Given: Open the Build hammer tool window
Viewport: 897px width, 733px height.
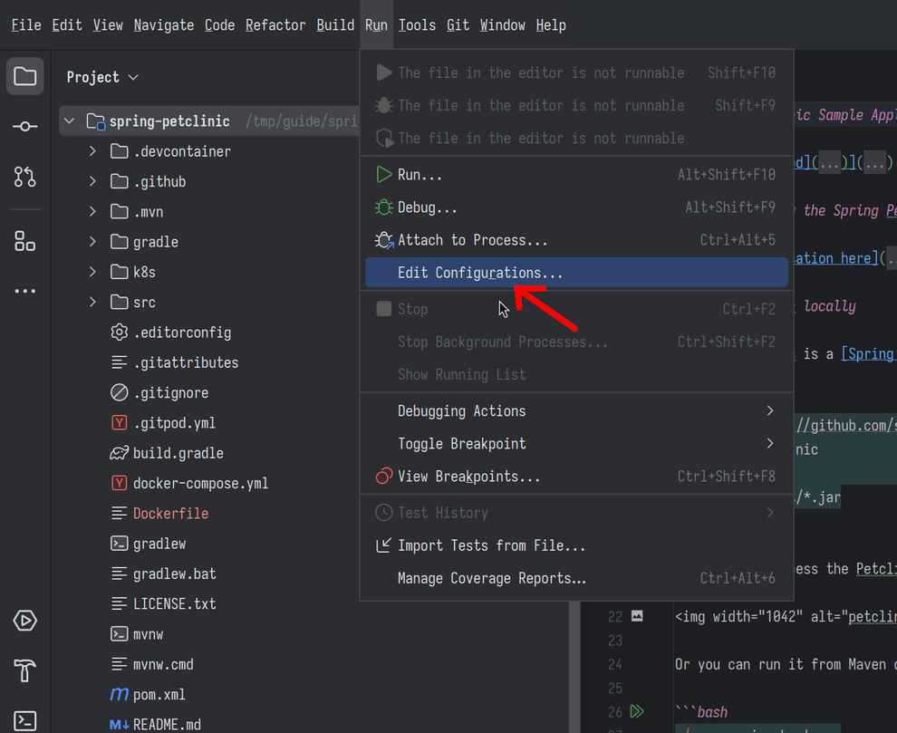Looking at the screenshot, I should [x=25, y=670].
